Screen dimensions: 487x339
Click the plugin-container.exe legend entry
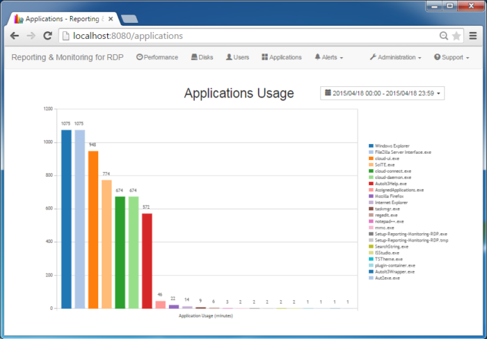click(392, 265)
